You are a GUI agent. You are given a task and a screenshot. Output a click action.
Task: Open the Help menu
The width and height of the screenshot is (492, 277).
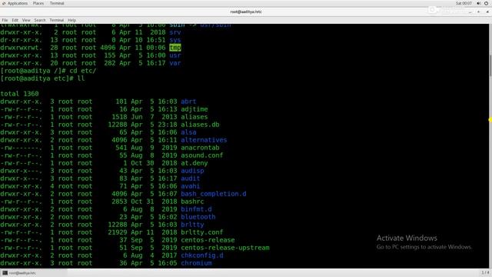pos(71,20)
